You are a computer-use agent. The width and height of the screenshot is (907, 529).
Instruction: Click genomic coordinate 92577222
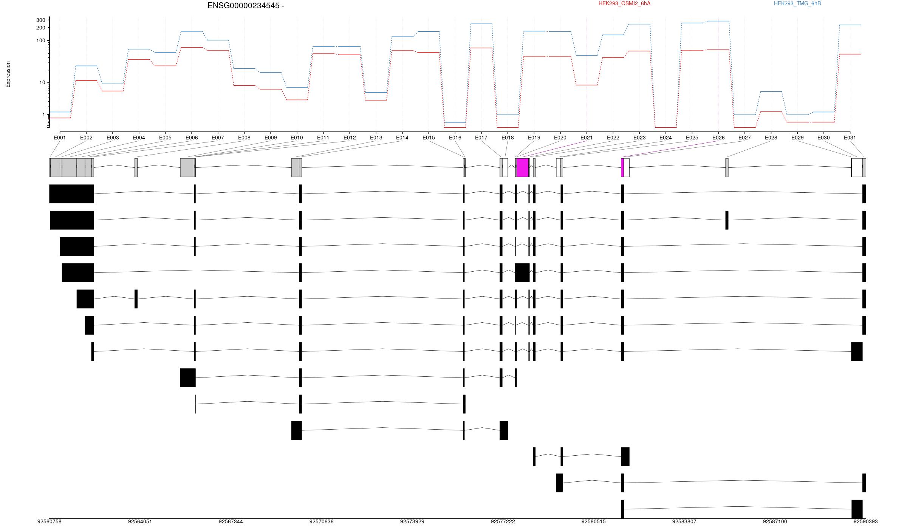coord(503,521)
